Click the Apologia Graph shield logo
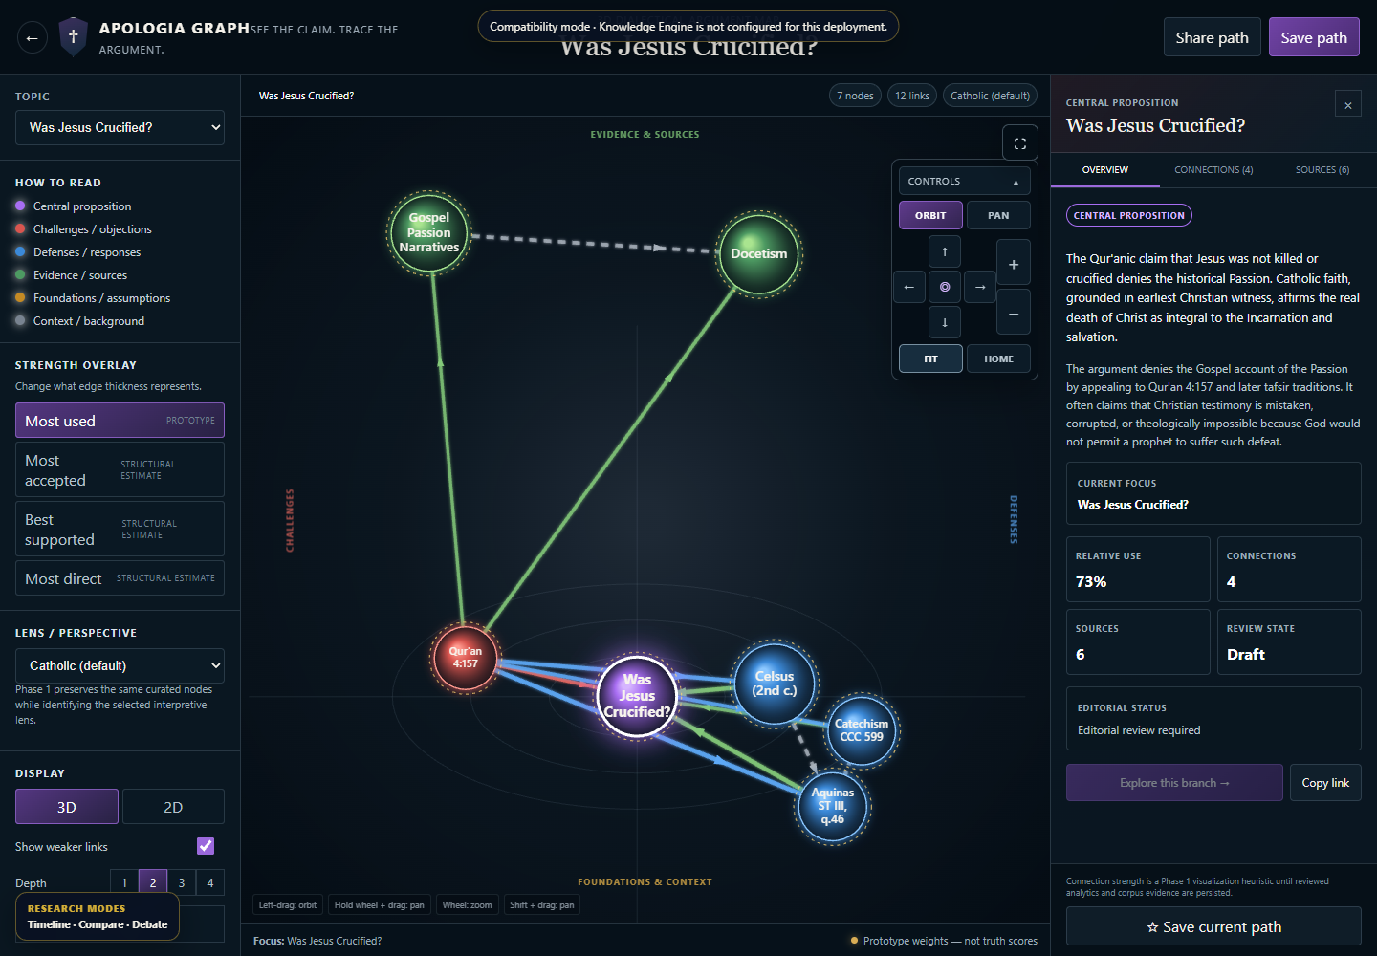 [x=73, y=37]
